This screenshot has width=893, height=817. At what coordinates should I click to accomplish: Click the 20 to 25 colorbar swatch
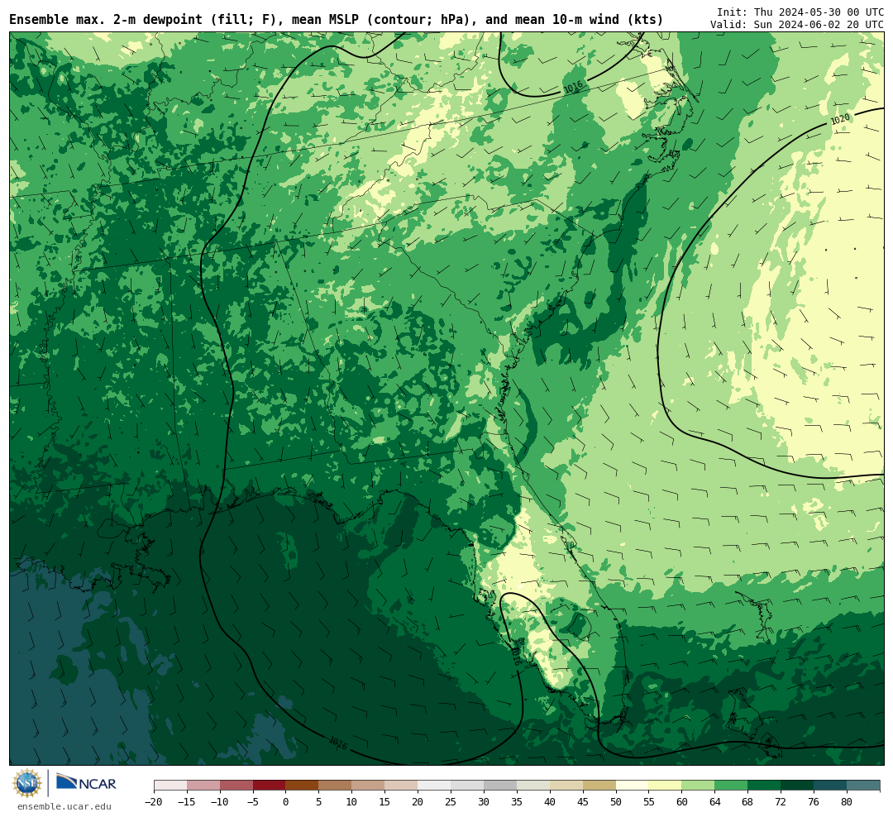(x=435, y=786)
